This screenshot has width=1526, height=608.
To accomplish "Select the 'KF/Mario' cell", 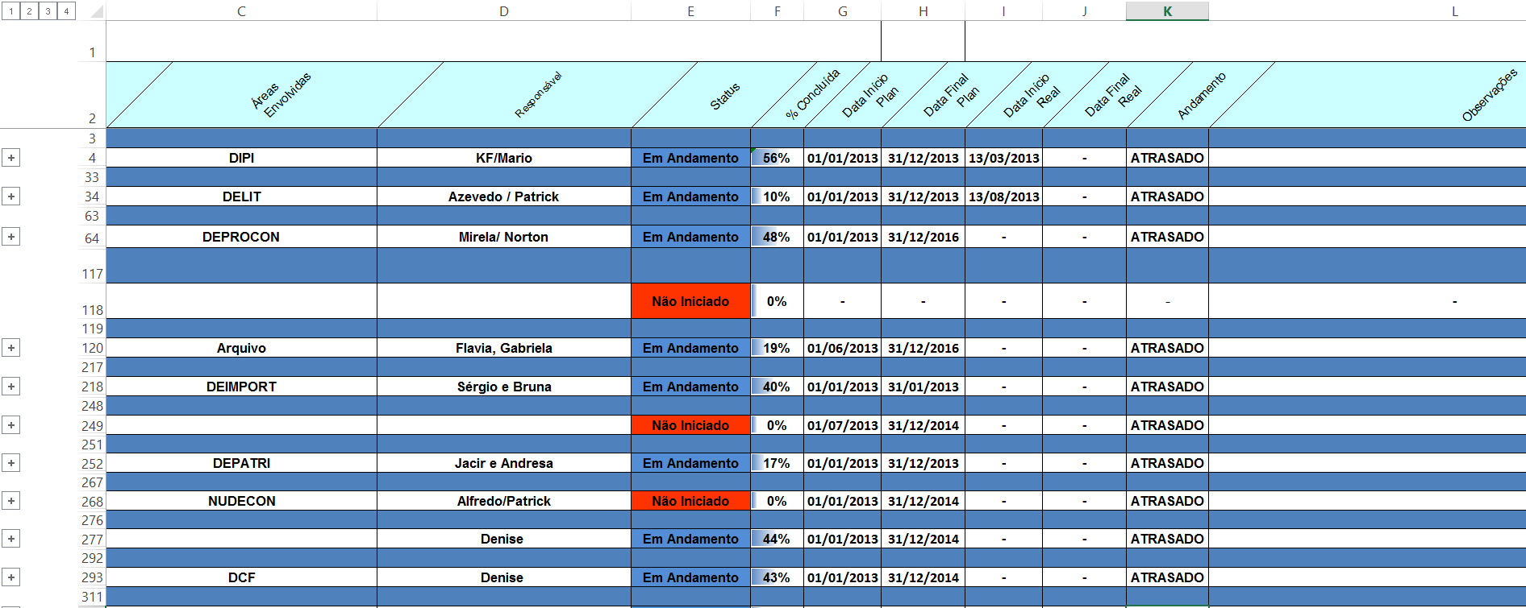I will 504,158.
